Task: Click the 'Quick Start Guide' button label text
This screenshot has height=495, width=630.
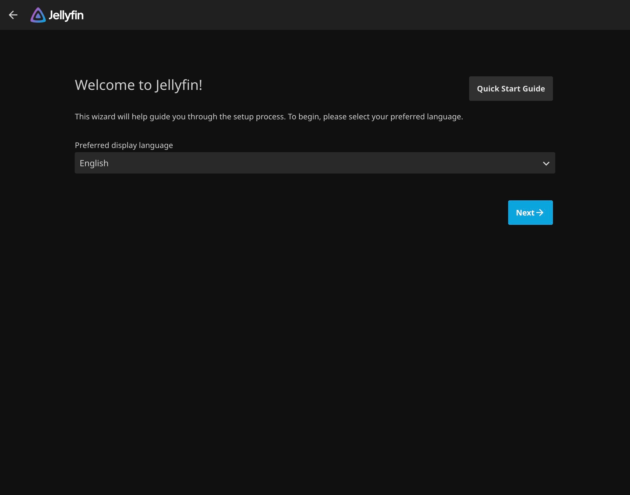Action: click(x=511, y=89)
